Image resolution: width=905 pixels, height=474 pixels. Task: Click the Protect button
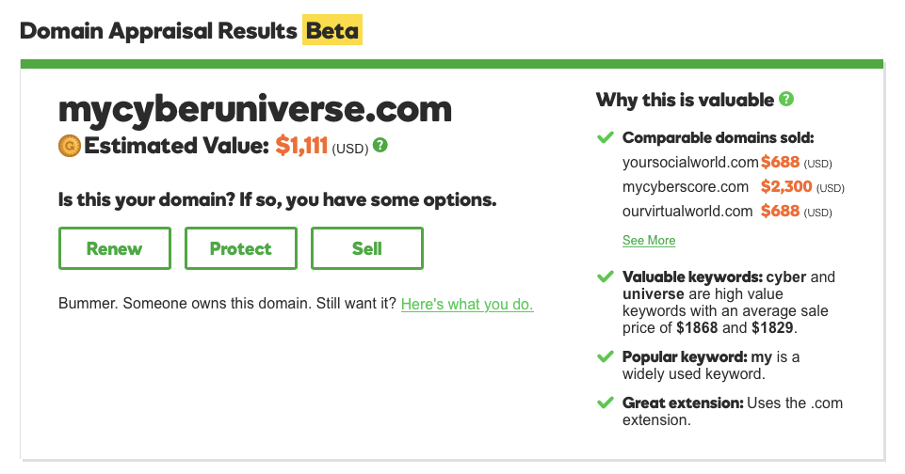coord(241,248)
